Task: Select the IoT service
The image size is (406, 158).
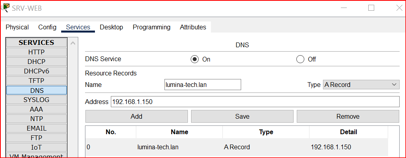Action: click(37, 148)
